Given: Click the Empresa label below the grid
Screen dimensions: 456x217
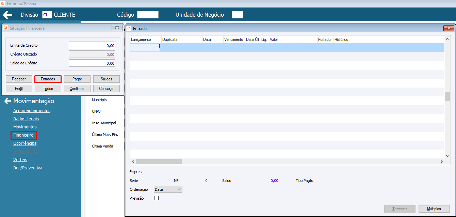Looking at the screenshot, I should click(136, 172).
